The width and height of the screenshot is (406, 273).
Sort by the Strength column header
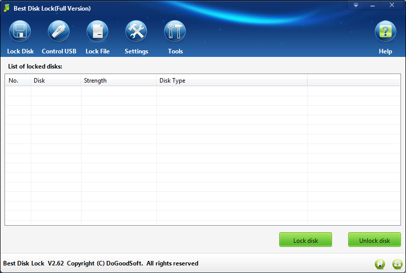click(x=119, y=81)
